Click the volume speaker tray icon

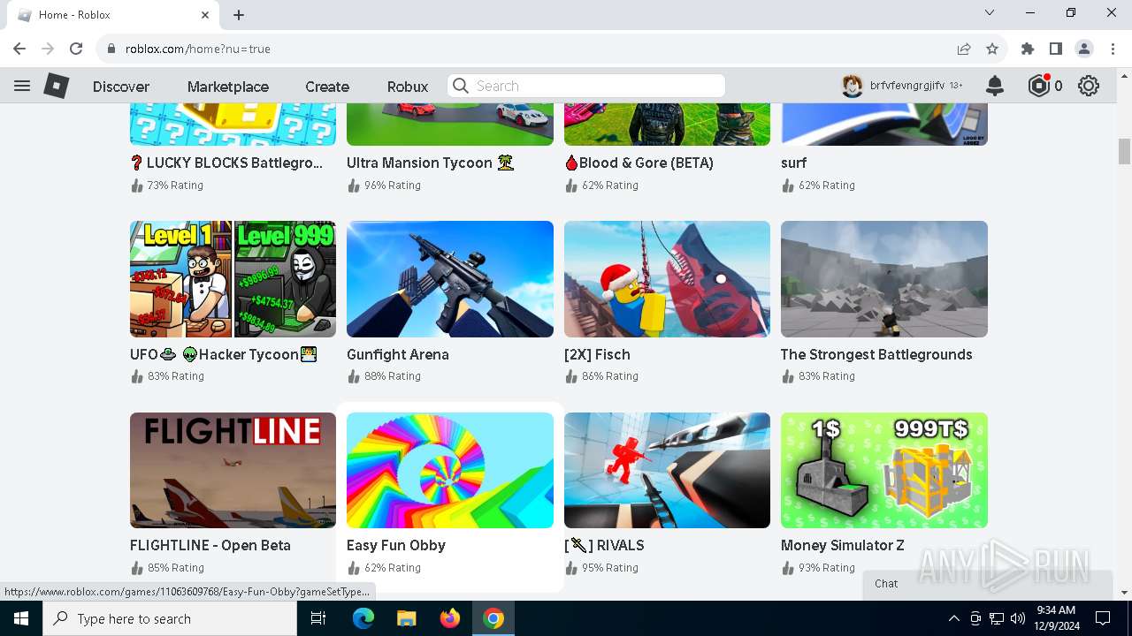1018,618
